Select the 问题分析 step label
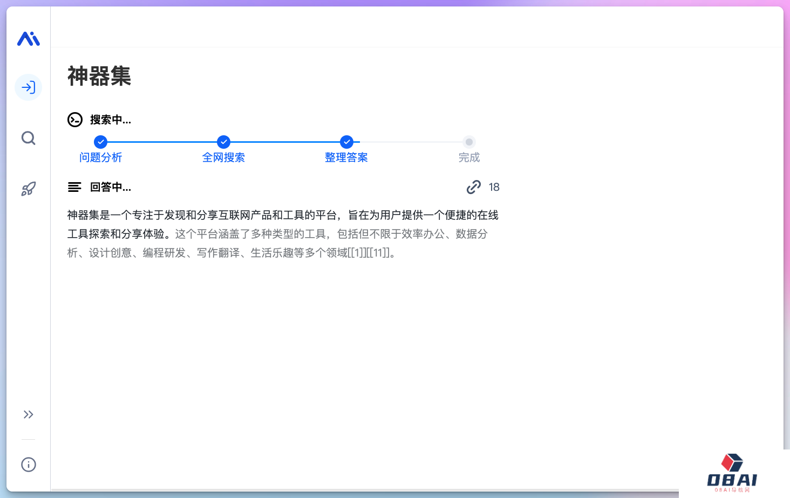The image size is (790, 498). click(x=100, y=157)
